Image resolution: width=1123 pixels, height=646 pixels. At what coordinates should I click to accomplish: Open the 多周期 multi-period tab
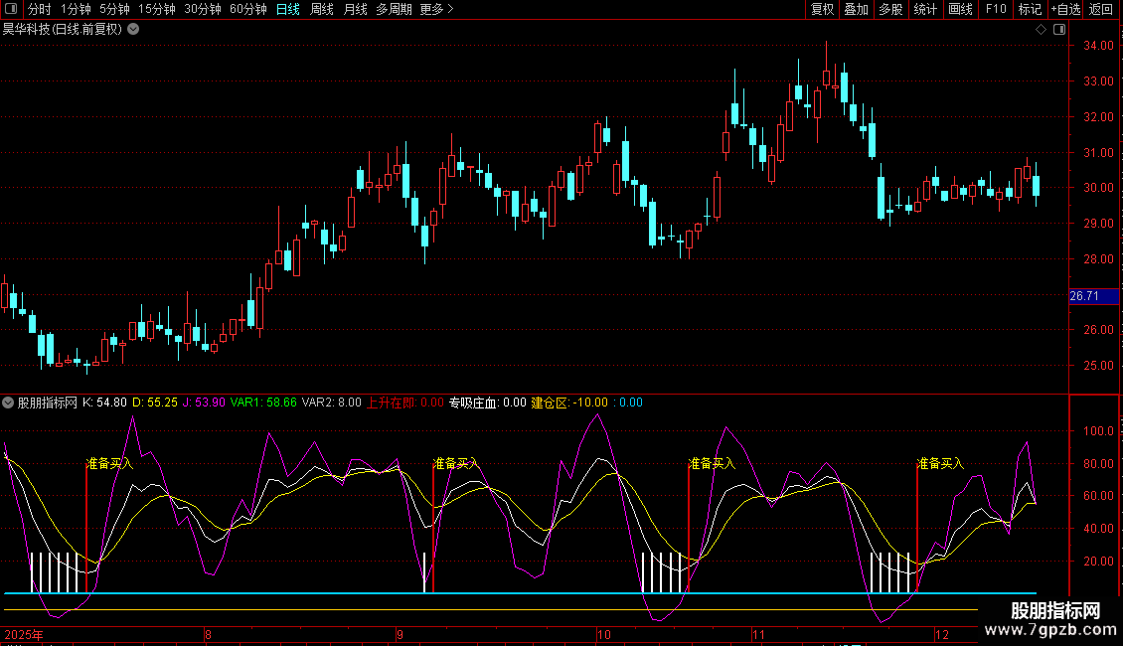(x=394, y=10)
